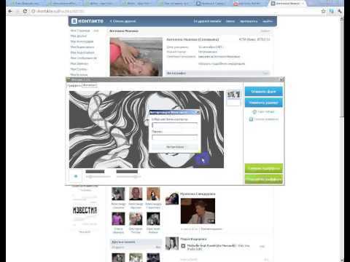350x262 pixels.
Task: Open the brush color swatch below the canvas
Action: coord(76,176)
